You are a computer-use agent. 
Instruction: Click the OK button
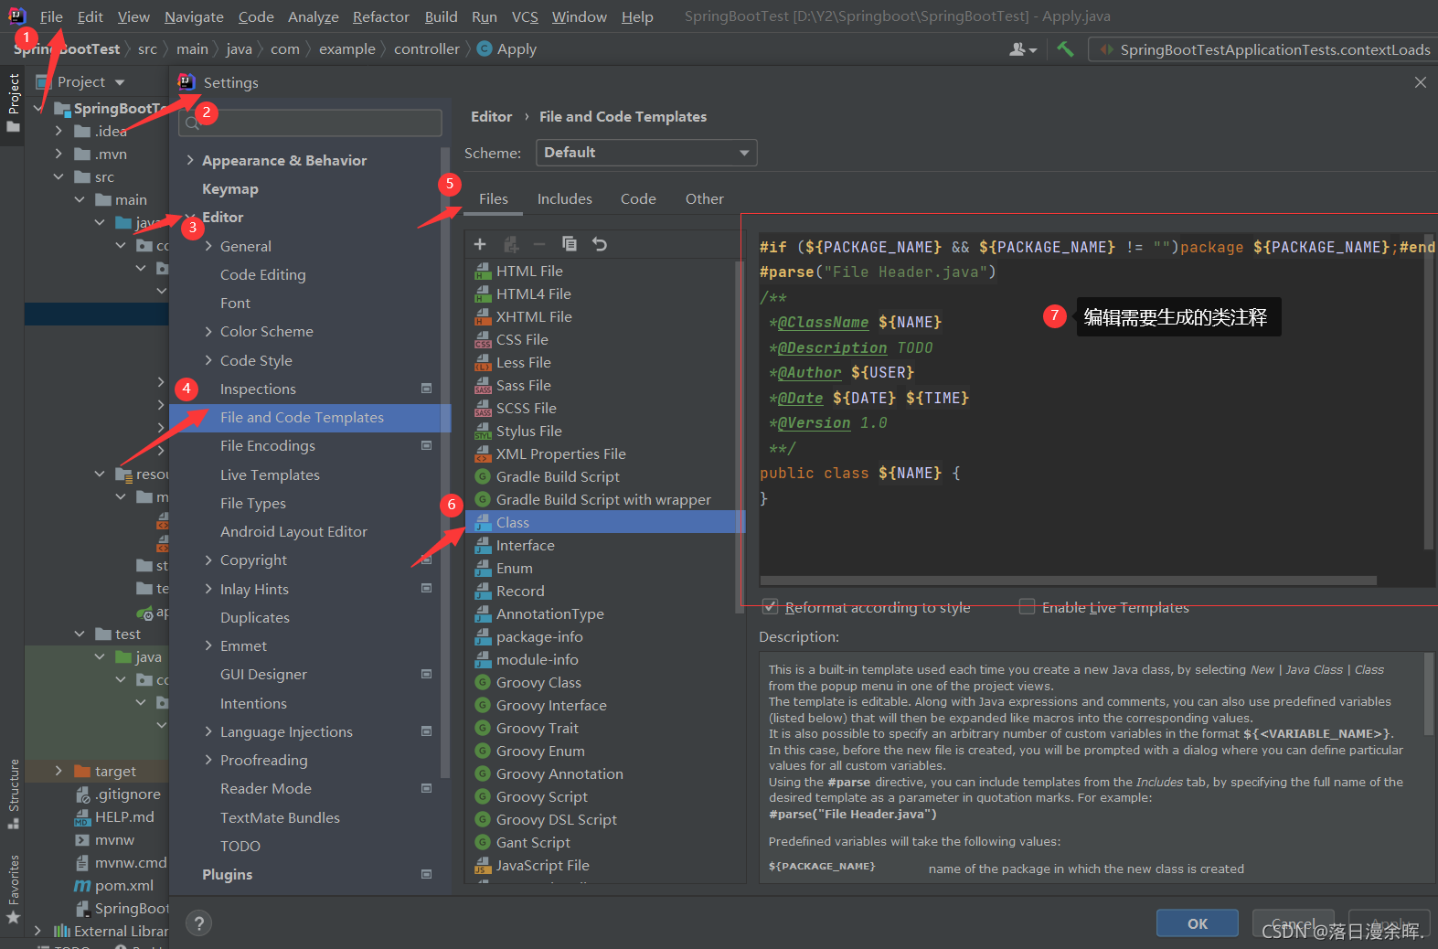(1197, 923)
